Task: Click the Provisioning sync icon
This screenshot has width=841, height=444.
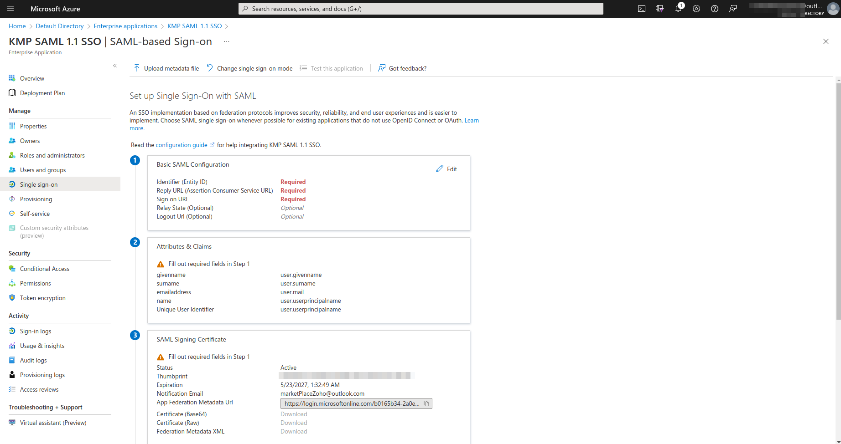Action: coord(12,199)
